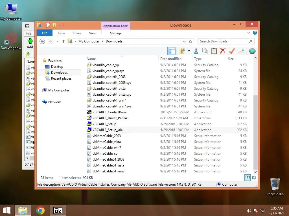The image size is (289, 216).
Task: Click the Back navigation arrow
Action: point(42,41)
